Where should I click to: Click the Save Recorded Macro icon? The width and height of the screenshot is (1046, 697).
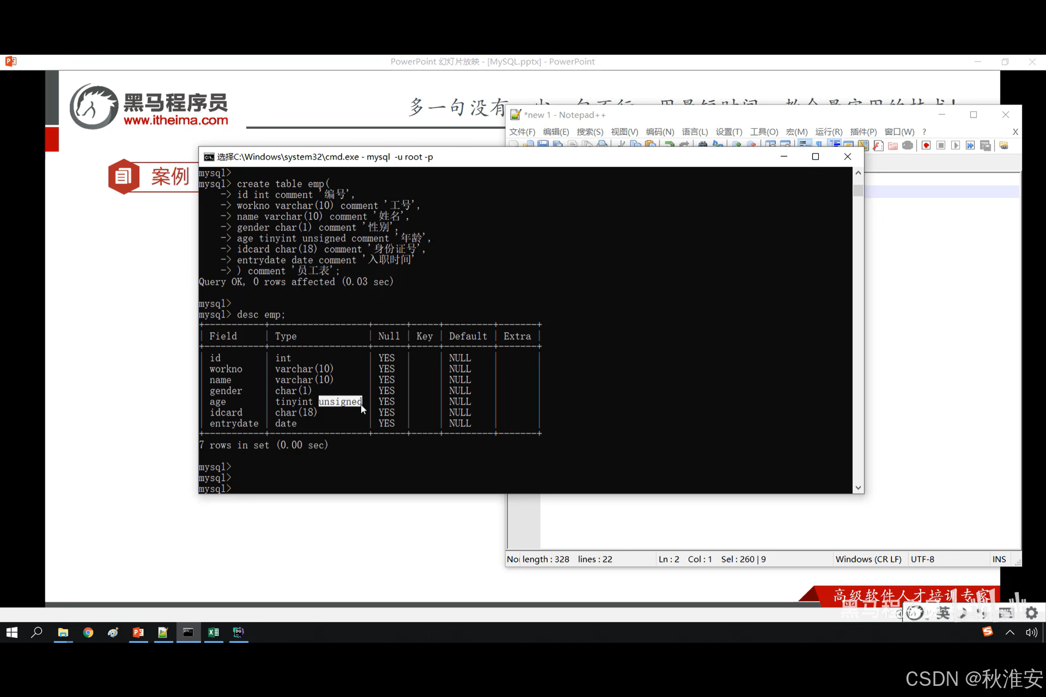click(x=985, y=145)
